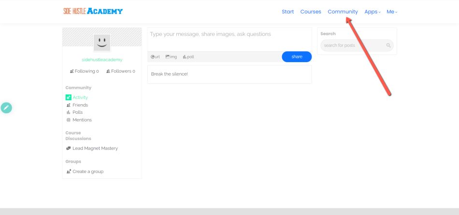Open the Community nav item
The width and height of the screenshot is (459, 215).
pos(343,12)
